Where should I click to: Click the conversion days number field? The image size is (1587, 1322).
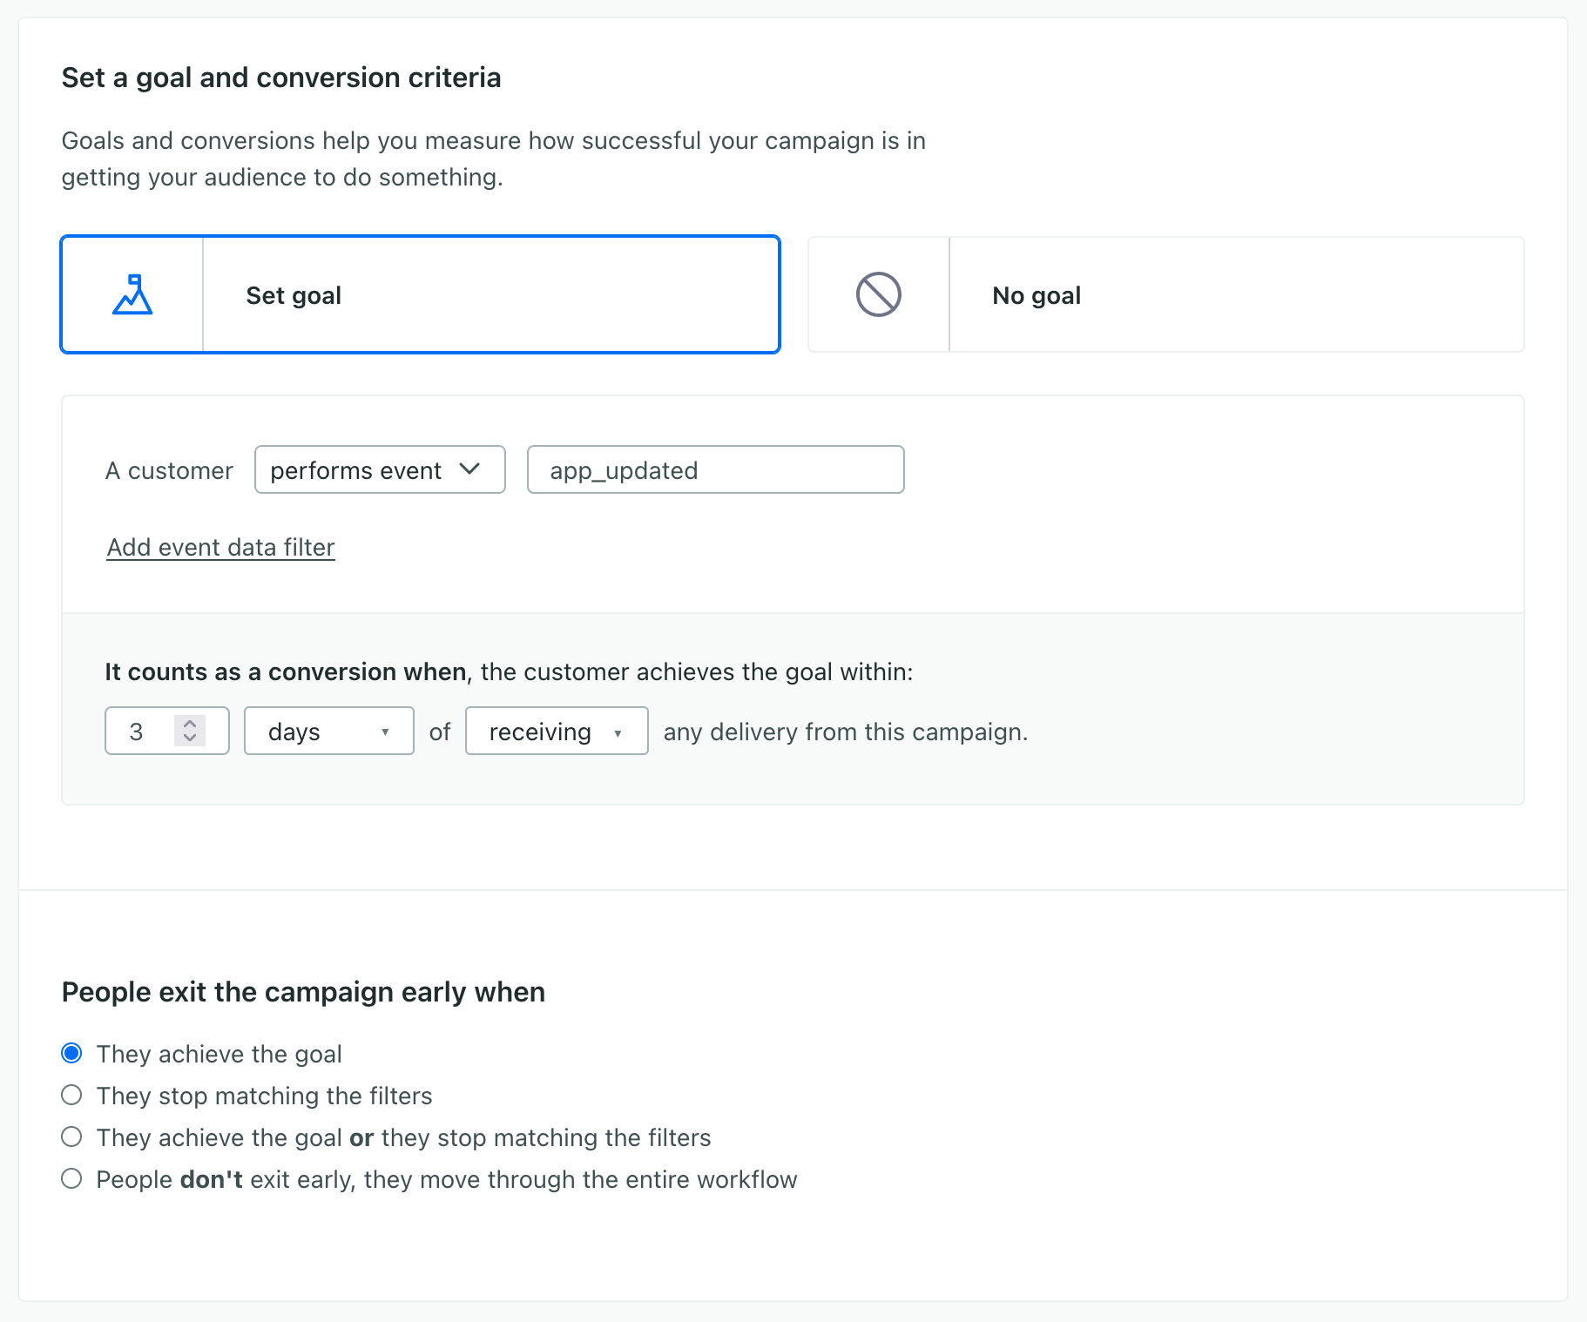[166, 731]
